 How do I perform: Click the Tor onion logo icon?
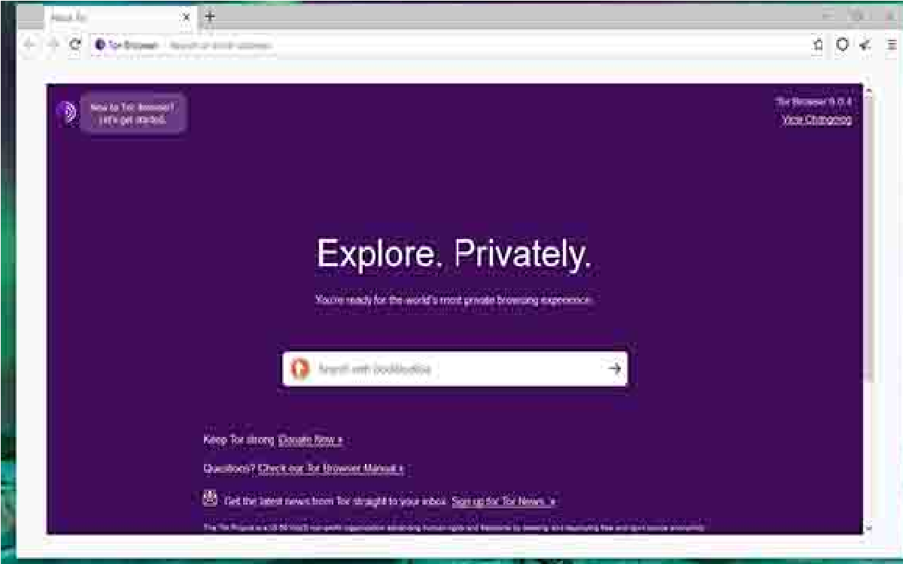click(66, 113)
